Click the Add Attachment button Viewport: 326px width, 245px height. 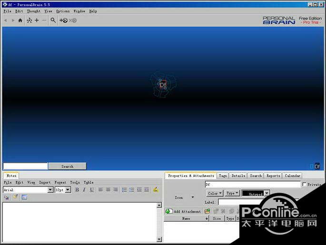[183, 211]
